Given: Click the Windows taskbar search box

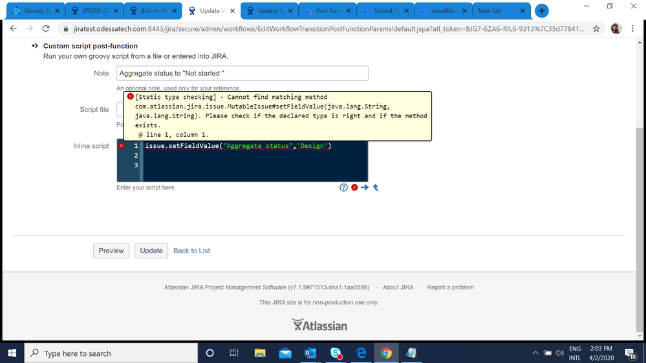Looking at the screenshot, I should click(x=111, y=353).
